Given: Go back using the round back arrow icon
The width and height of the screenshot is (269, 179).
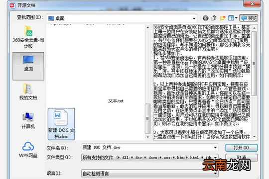Looking at the screenshot, I should [x=206, y=18].
